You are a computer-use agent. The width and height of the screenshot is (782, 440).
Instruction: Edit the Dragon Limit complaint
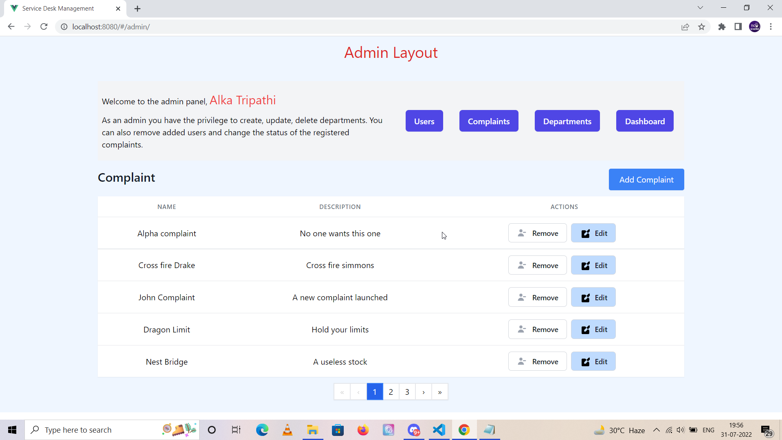coord(593,329)
